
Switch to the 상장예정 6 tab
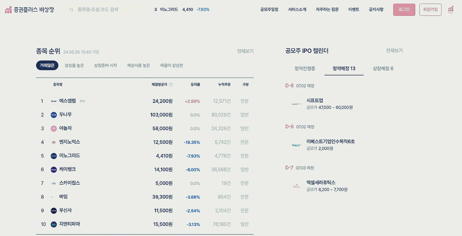pos(383,68)
